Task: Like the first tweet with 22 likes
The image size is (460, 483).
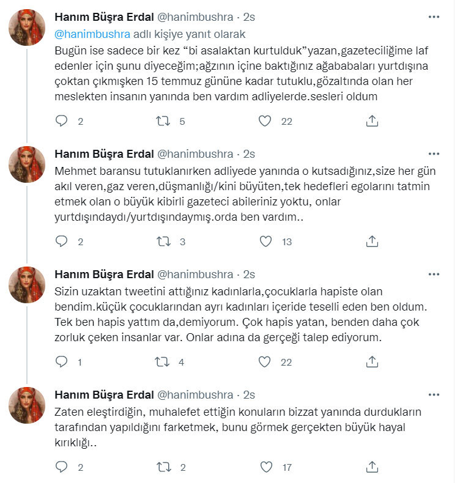Action: [x=265, y=121]
